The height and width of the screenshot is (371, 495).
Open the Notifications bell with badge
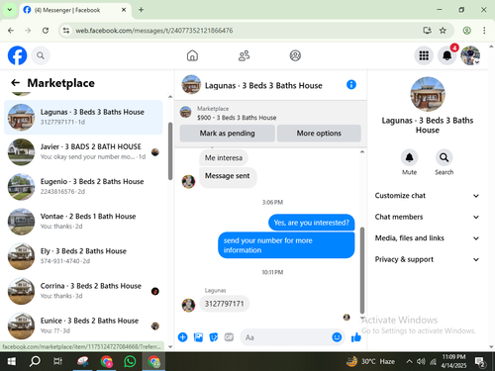click(447, 55)
